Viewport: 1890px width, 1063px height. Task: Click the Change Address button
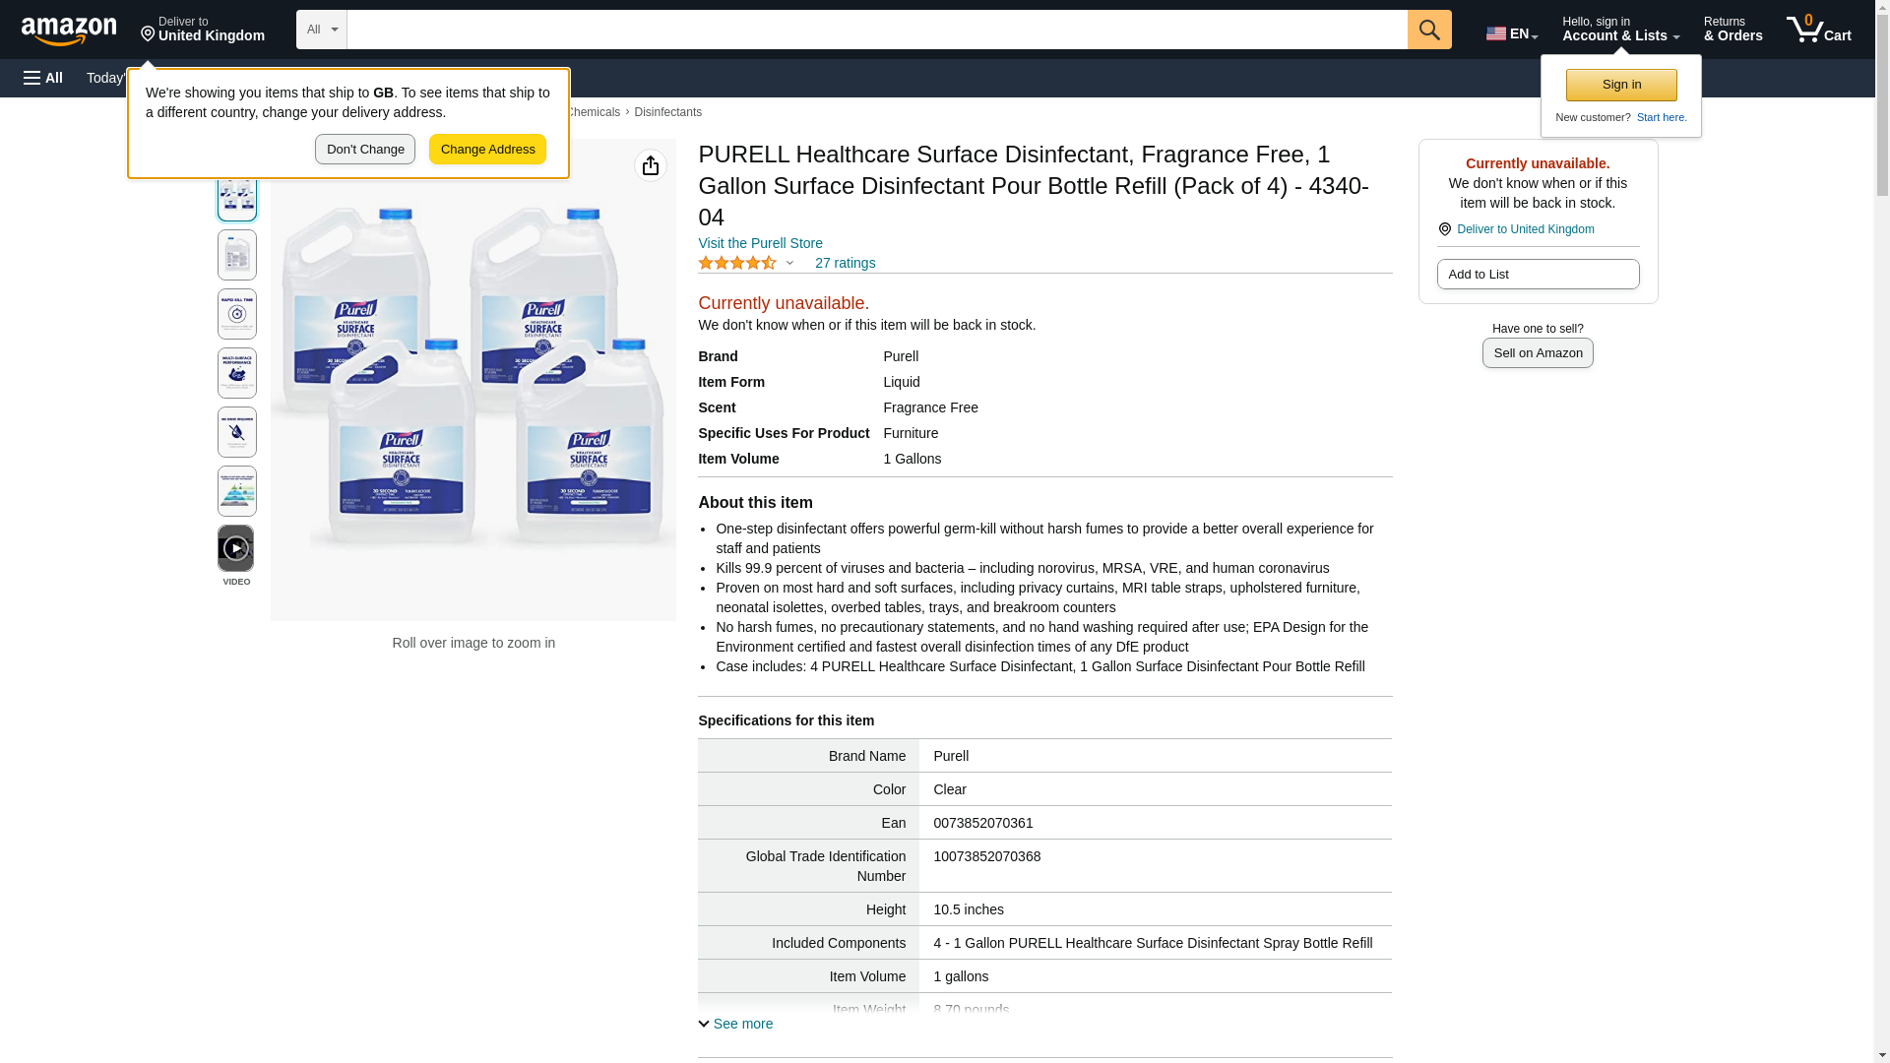[487, 150]
